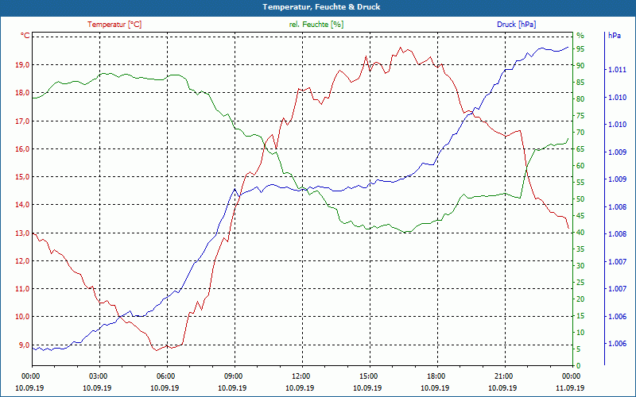Click the % unit label on humidity axis
The width and height of the screenshot is (636, 397).
point(580,36)
